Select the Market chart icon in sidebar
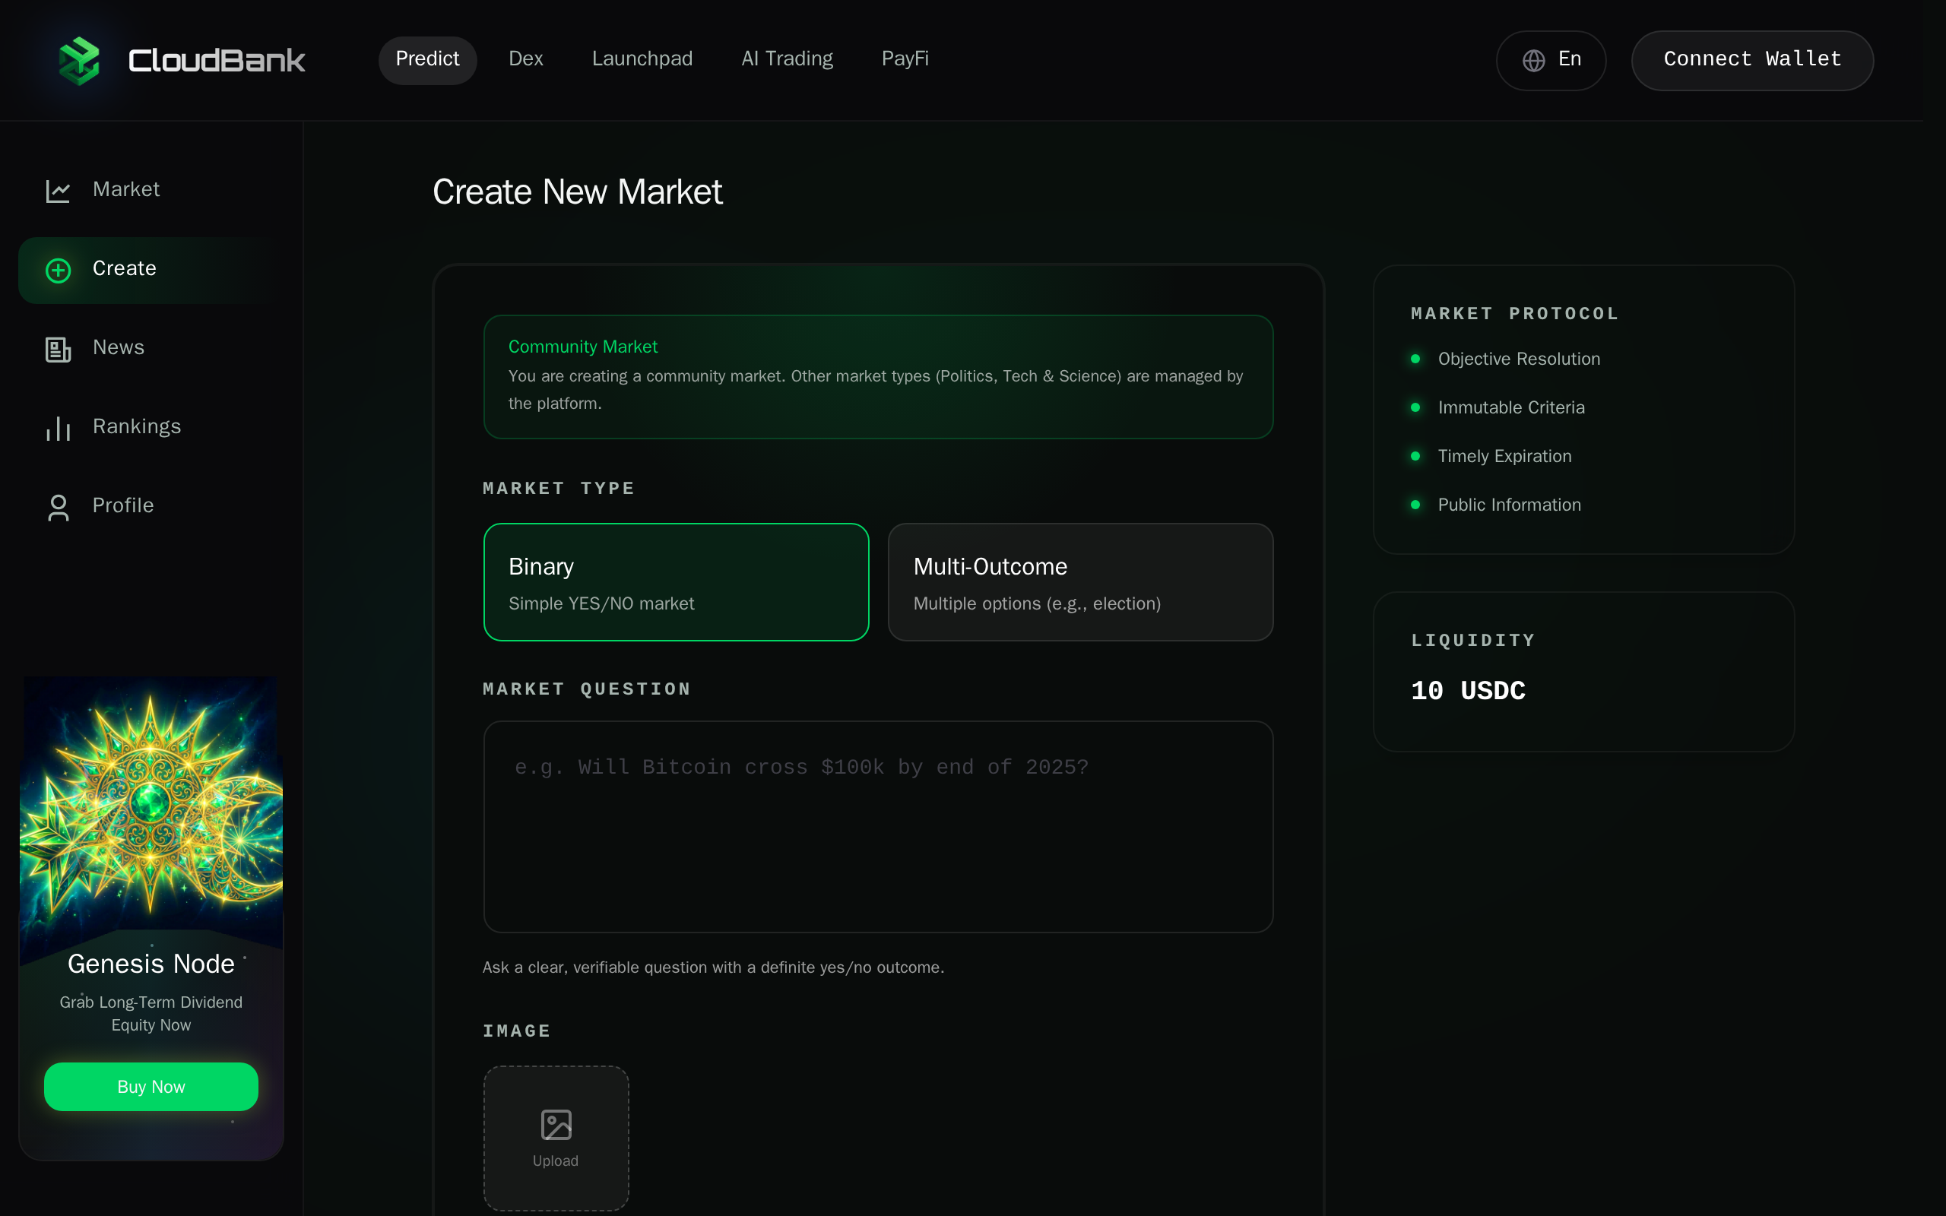This screenshot has width=1946, height=1216. [x=58, y=191]
